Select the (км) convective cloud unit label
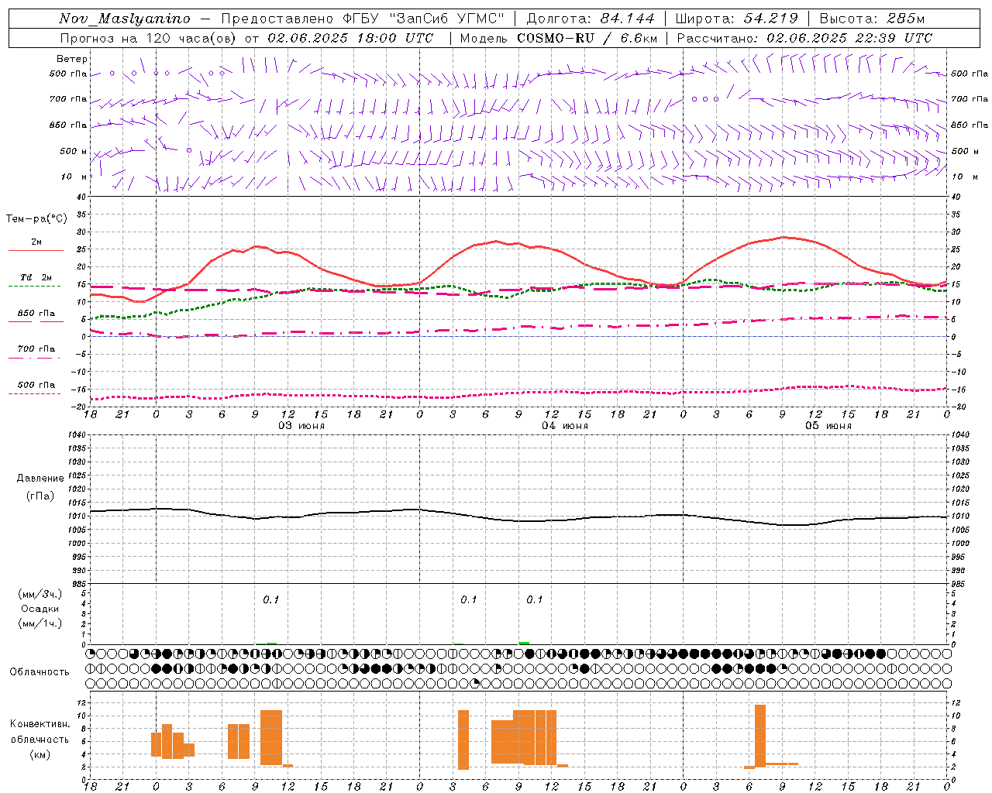 (x=40, y=754)
